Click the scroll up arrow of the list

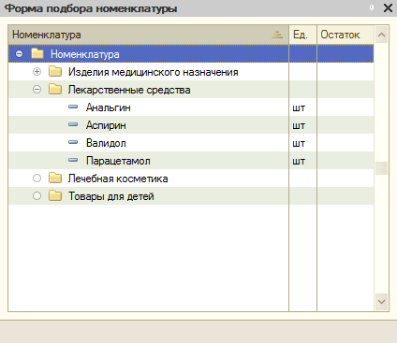[381, 35]
